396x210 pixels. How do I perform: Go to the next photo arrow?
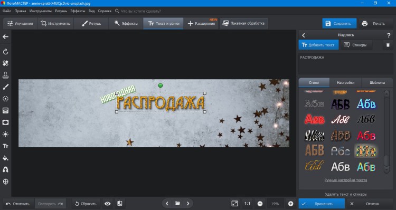188,204
